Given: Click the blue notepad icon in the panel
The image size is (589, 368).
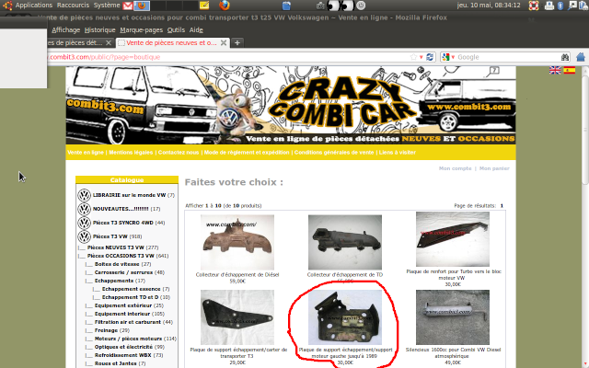Looking at the screenshot, I should pos(286,6).
